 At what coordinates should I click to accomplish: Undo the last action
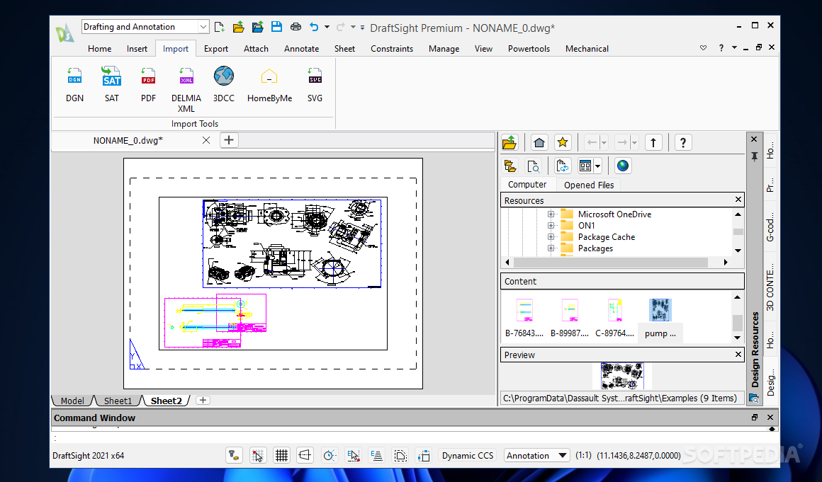(314, 27)
